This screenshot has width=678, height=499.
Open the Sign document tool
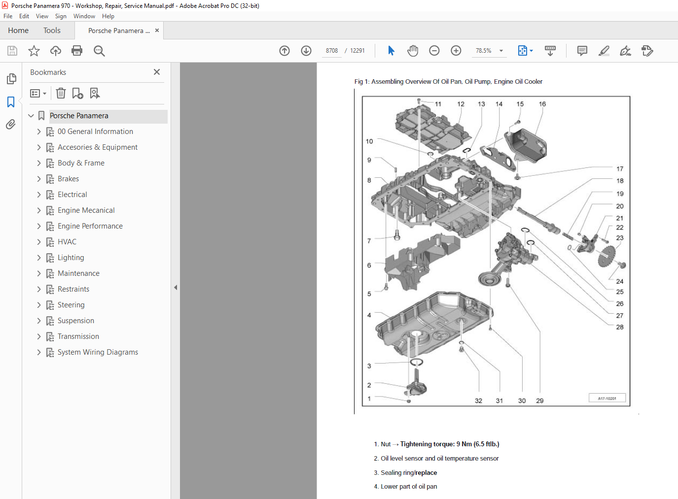point(626,51)
